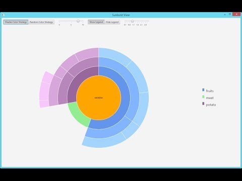Click the zoom scale slider thumb
Viewport: 242px width, 181px height.
[x=133, y=21]
